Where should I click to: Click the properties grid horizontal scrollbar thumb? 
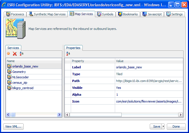click(95, 115)
